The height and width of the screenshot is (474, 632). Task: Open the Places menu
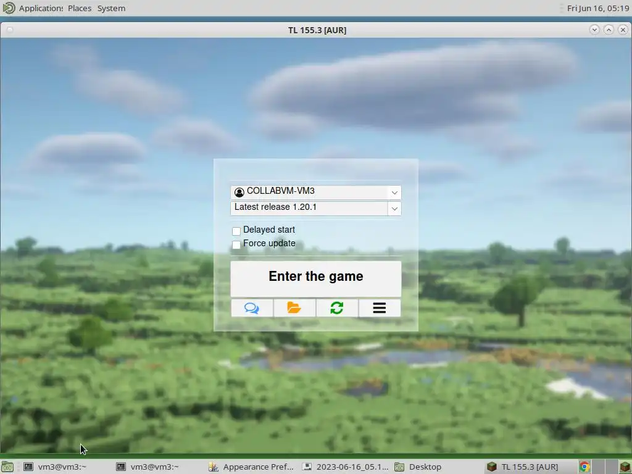(80, 8)
